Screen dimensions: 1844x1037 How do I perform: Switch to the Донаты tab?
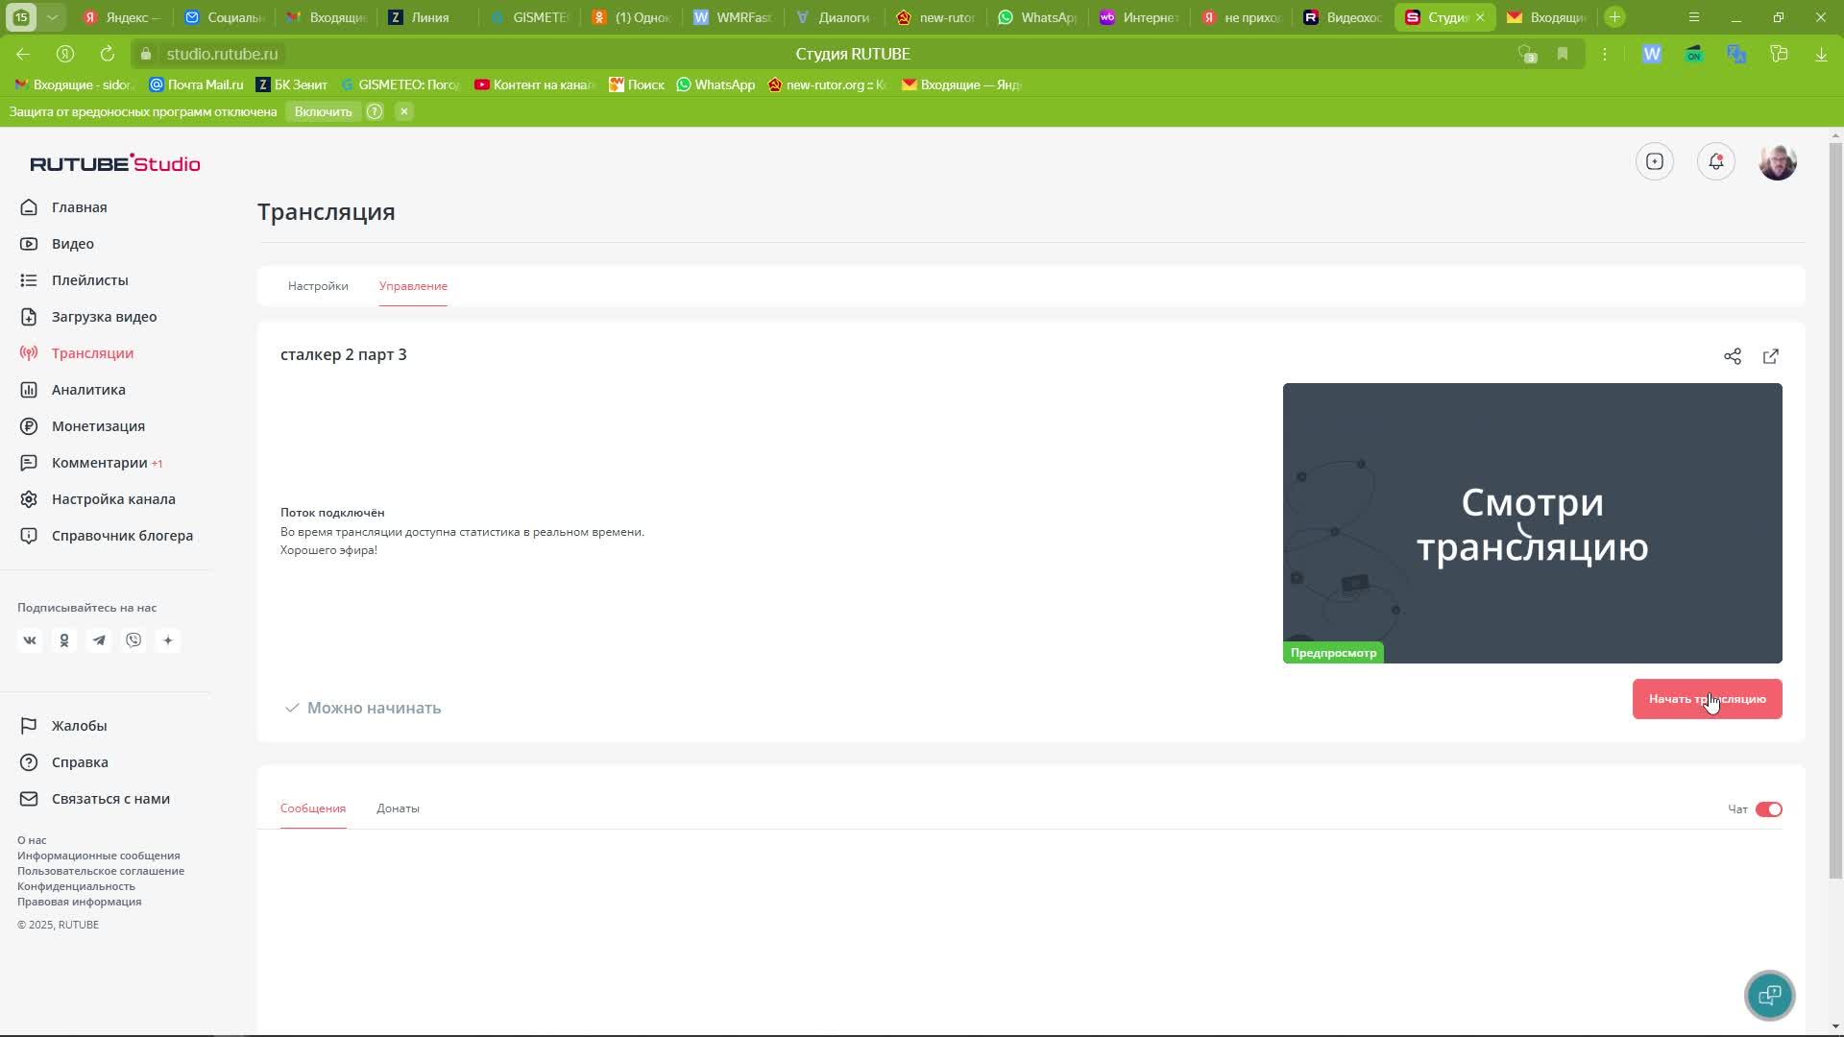pos(398,808)
